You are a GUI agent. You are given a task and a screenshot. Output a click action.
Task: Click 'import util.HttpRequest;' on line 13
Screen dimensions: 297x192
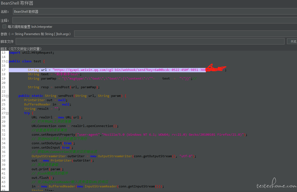pos(32,53)
